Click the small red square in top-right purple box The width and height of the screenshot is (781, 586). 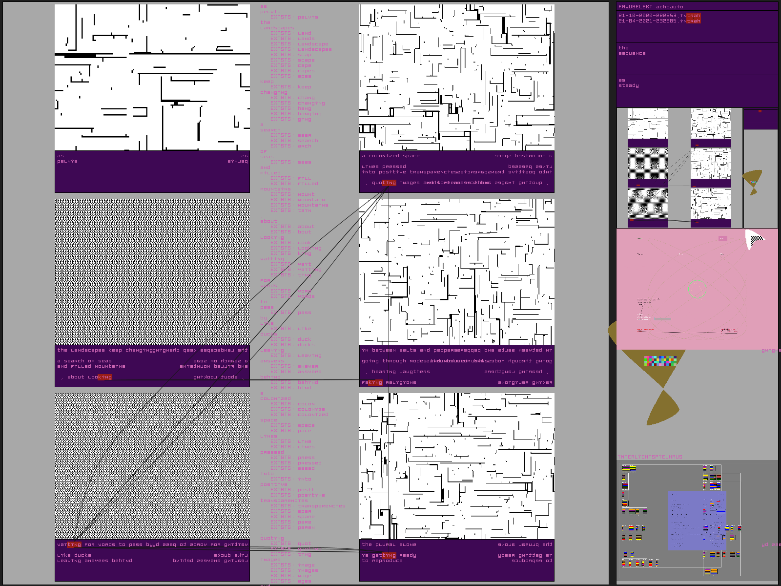[760, 111]
